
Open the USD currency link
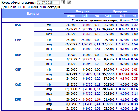coord(18,25)
